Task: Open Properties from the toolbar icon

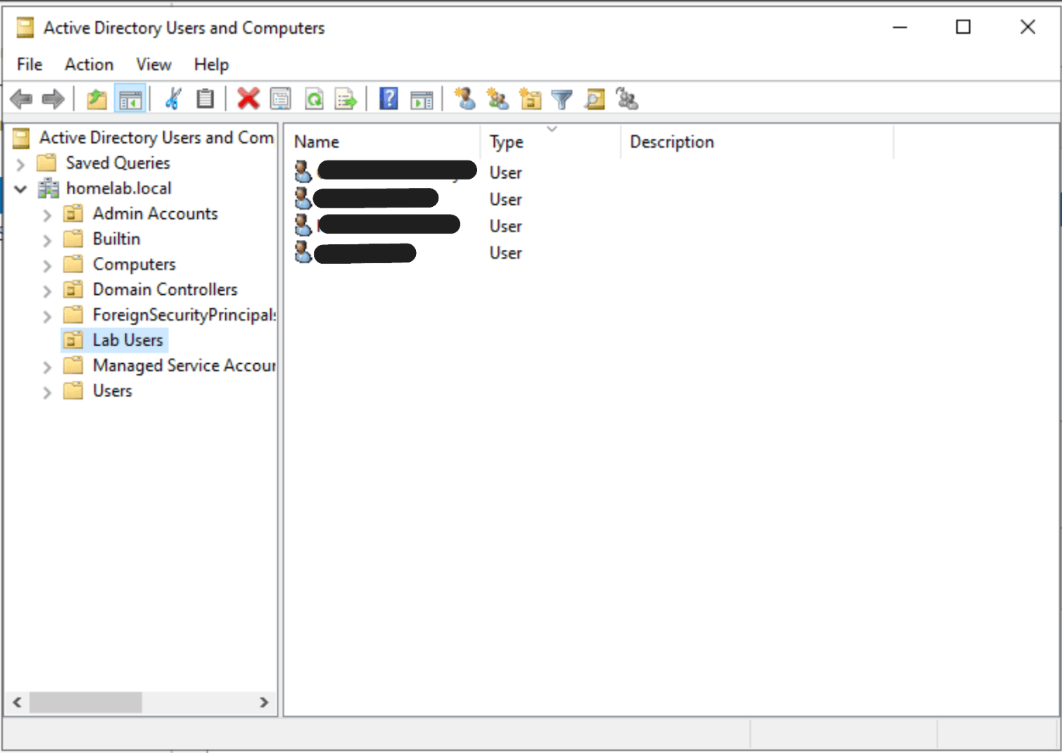Action: click(x=280, y=99)
